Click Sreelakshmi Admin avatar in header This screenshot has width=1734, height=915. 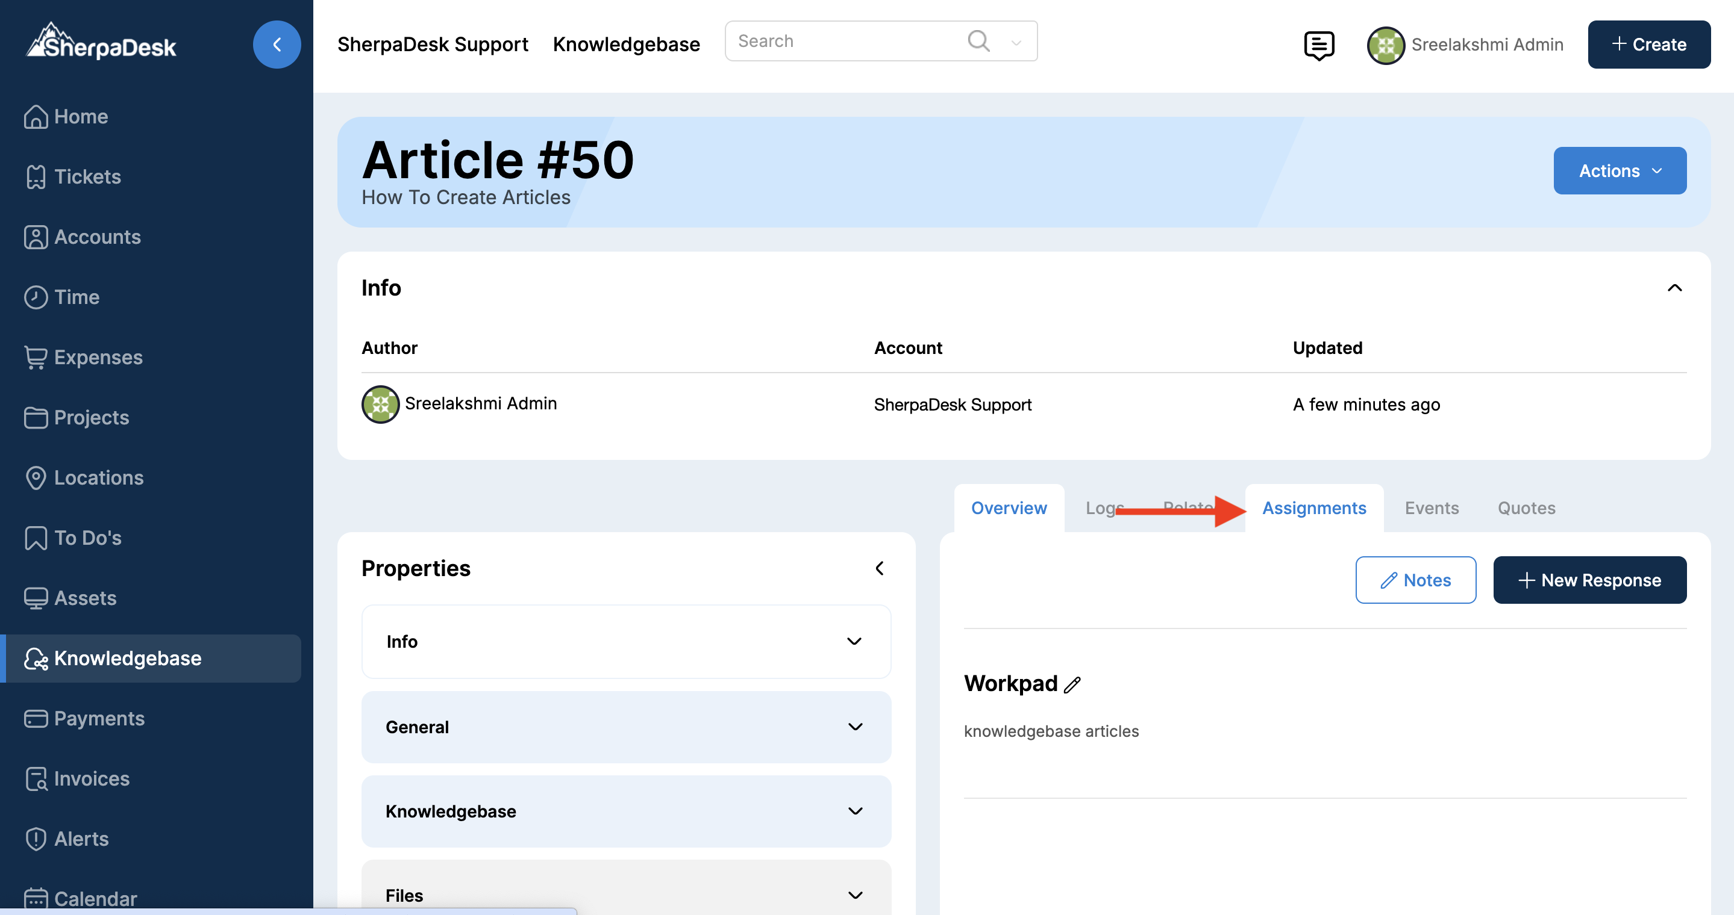tap(1385, 45)
